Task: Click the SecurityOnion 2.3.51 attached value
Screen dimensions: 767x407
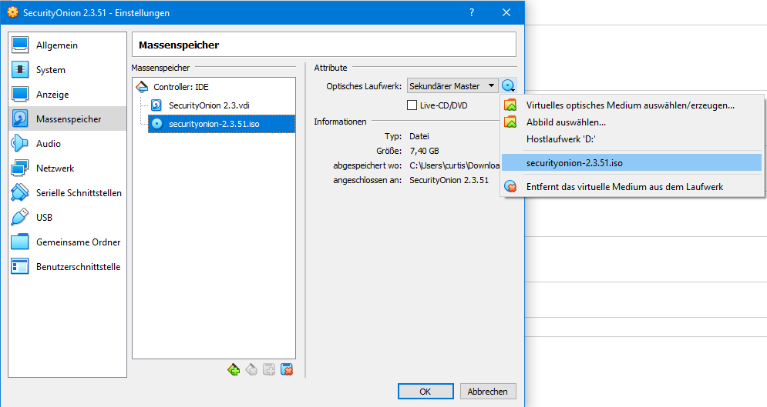Action: tap(449, 180)
